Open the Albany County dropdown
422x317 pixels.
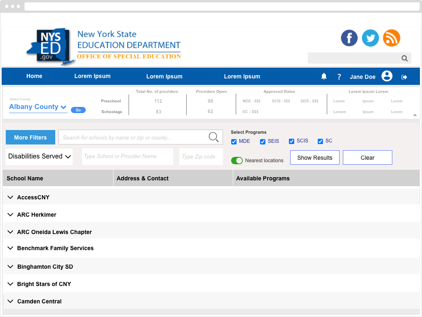pyautogui.click(x=38, y=107)
